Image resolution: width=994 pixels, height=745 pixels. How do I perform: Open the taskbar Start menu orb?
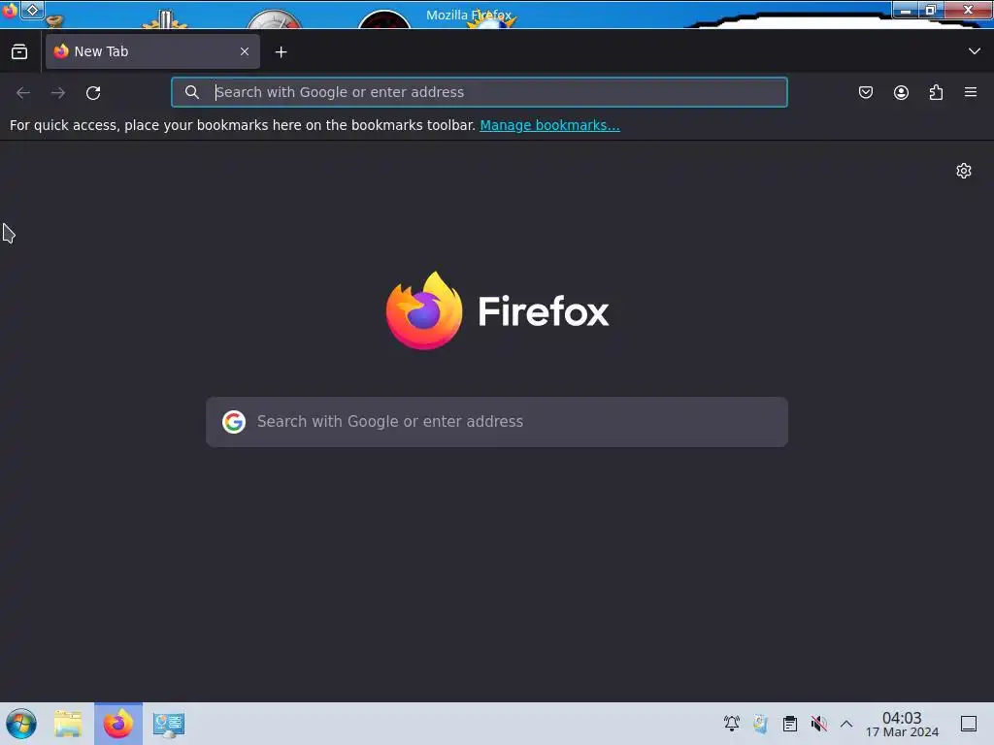[21, 724]
